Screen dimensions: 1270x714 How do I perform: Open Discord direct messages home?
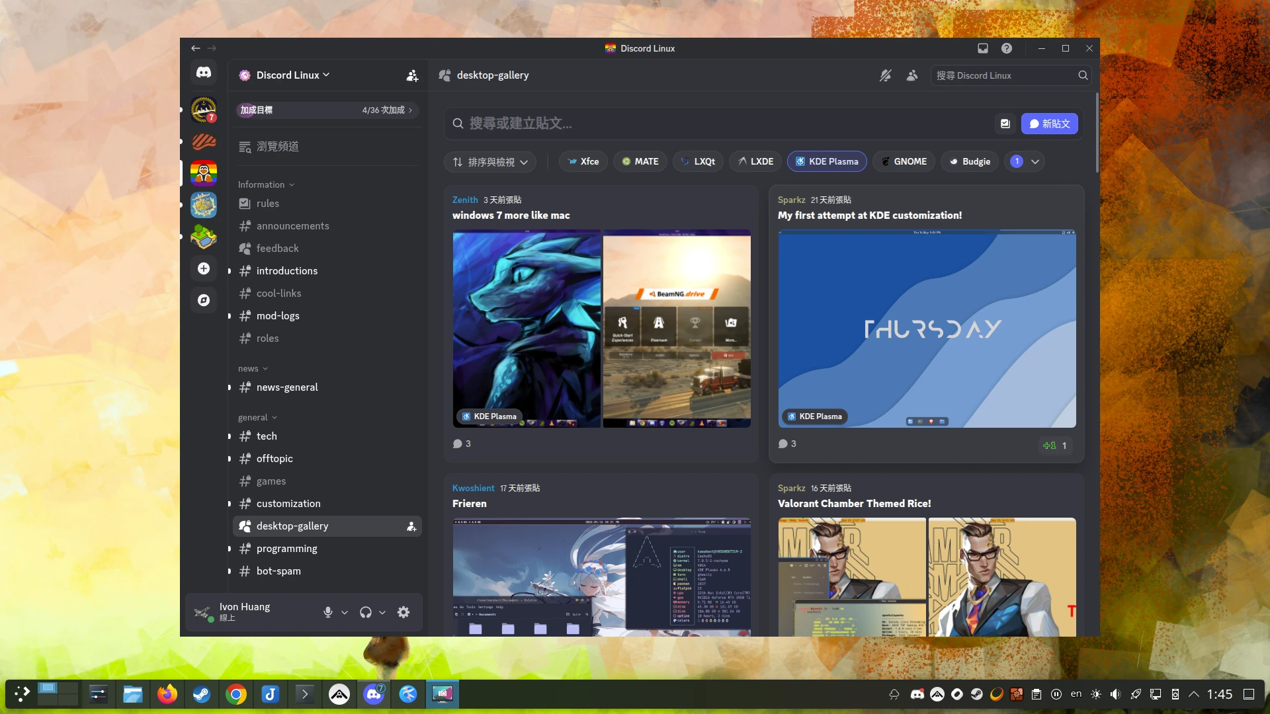(x=204, y=73)
